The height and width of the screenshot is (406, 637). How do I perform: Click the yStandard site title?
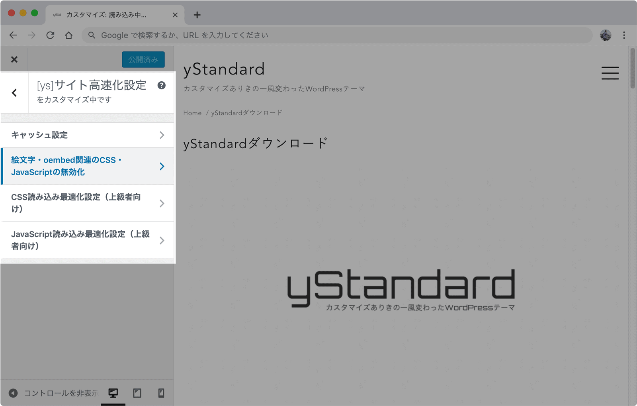click(x=224, y=69)
